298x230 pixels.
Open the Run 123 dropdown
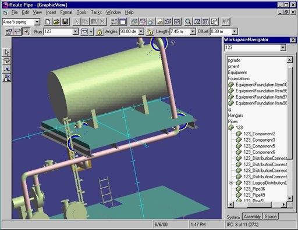[76, 31]
